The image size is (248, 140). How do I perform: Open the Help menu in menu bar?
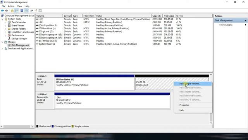pos(27,6)
